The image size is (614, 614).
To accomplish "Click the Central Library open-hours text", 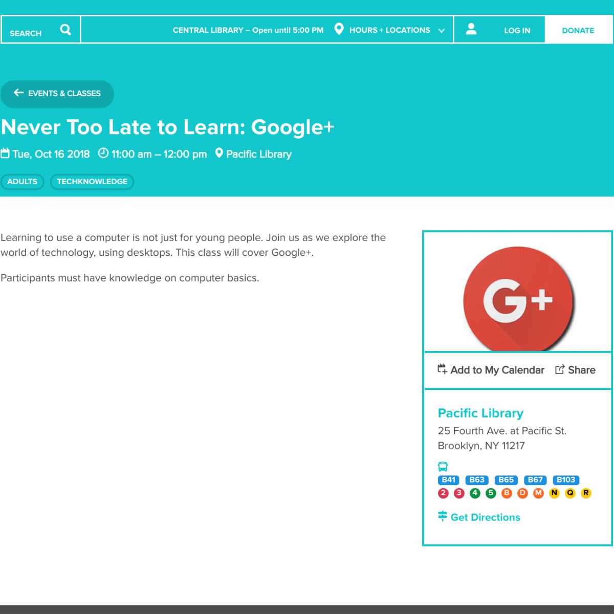I will pos(248,30).
